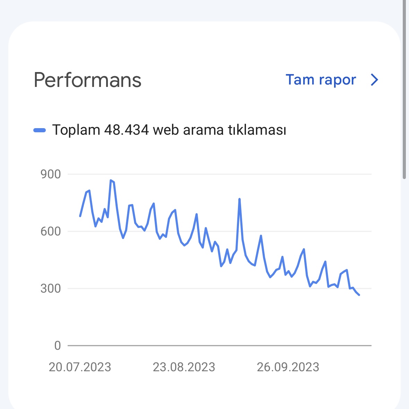The width and height of the screenshot is (409, 409).
Task: Click the 600 horizontal gridline
Action: click(x=220, y=231)
